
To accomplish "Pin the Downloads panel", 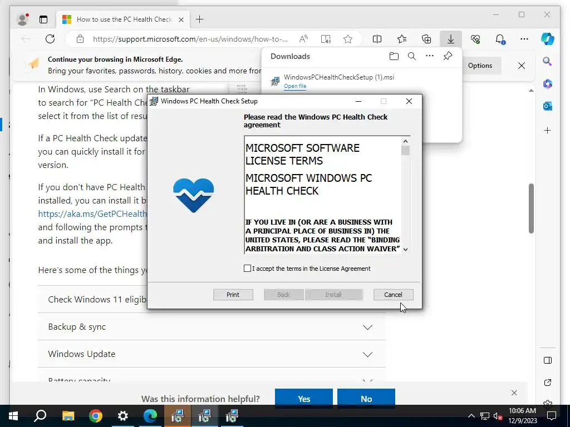I will tap(448, 56).
